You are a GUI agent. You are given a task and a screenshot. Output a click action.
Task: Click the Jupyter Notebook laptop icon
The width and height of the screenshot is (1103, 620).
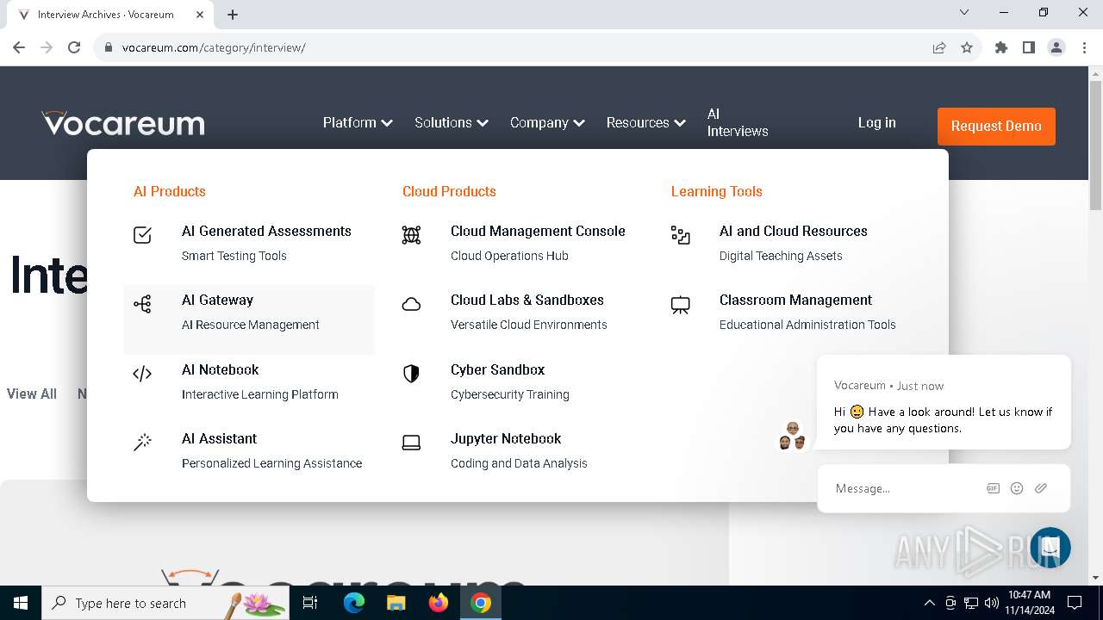[x=412, y=443]
